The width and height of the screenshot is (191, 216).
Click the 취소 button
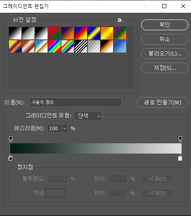pyautogui.click(x=165, y=39)
